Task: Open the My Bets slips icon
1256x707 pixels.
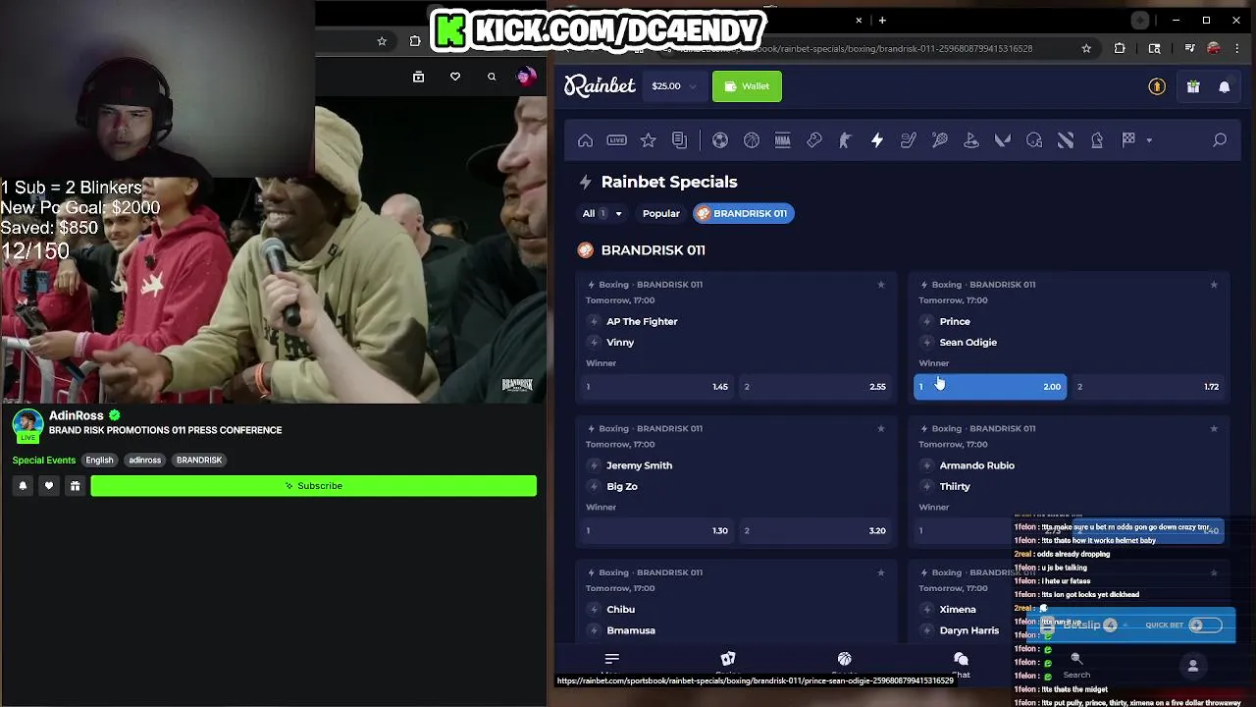Action: pos(679,140)
